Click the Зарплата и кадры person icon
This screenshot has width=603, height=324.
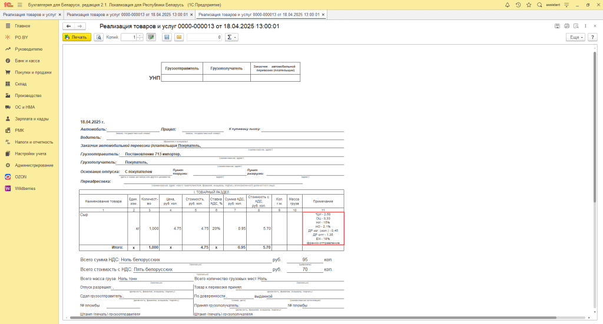point(8,119)
